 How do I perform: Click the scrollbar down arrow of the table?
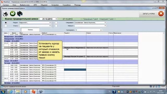tap(164, 83)
